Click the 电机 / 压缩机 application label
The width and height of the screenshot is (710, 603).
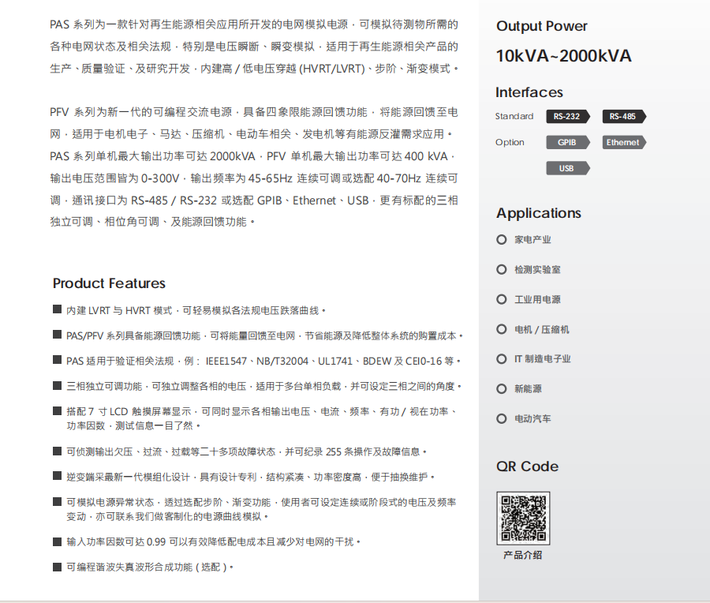[x=541, y=329]
